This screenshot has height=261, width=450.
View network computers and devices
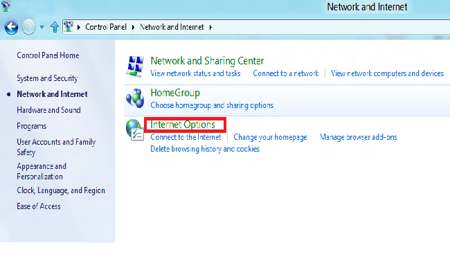click(387, 73)
